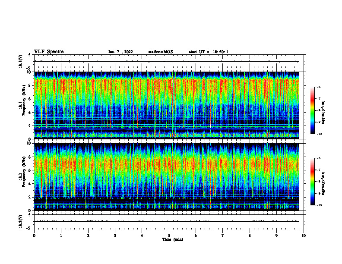Select the ch.1 color scale bar
Screen dimensions: 342x264
tap(313, 110)
